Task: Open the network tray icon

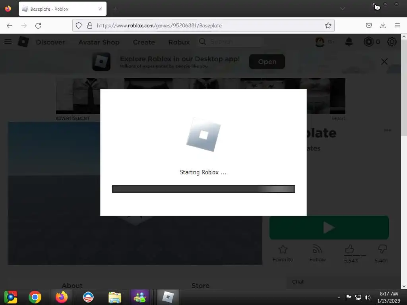Action: pyautogui.click(x=358, y=297)
